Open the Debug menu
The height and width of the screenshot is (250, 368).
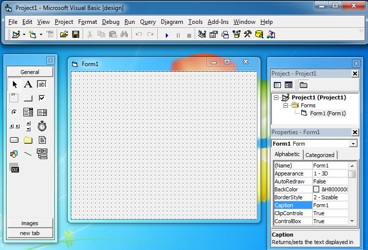[x=111, y=22]
